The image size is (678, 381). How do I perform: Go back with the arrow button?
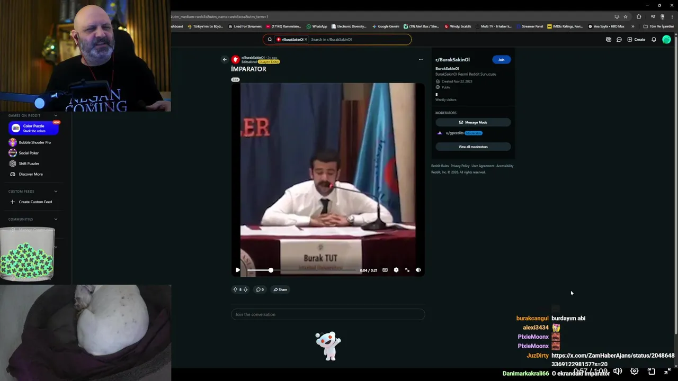tap(225, 59)
